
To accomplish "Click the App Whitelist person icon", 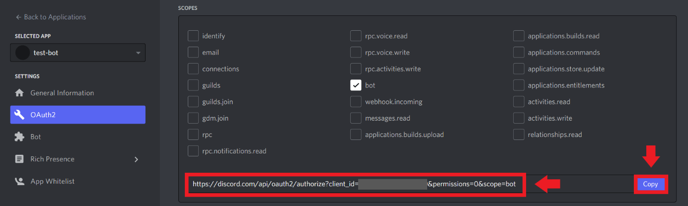I will (19, 181).
